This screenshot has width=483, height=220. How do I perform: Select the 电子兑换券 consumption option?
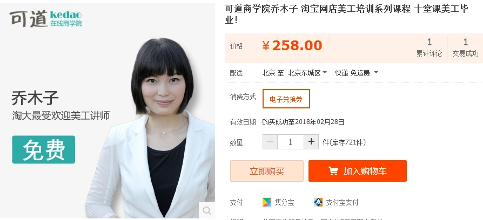click(x=286, y=99)
